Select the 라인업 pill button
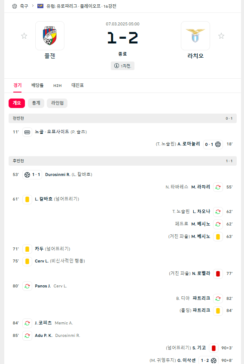Viewport: 244px width, 364px height. coord(57,103)
